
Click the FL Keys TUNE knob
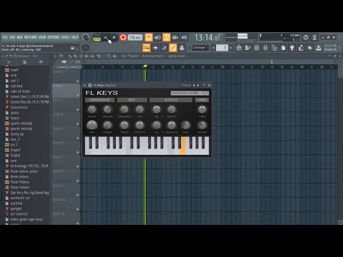pyautogui.click(x=202, y=109)
